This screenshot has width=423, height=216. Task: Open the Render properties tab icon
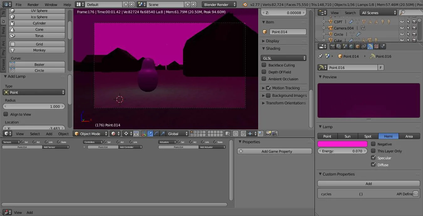tap(332, 46)
